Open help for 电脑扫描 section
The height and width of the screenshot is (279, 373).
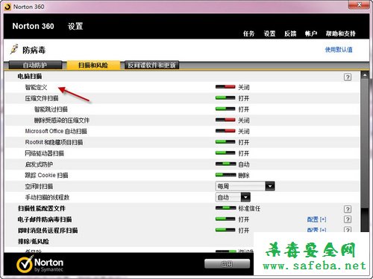click(348, 77)
